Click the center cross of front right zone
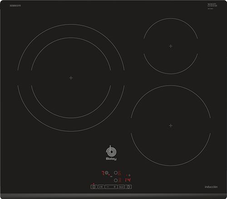This screenshot has height=199, width=227. 171,126
